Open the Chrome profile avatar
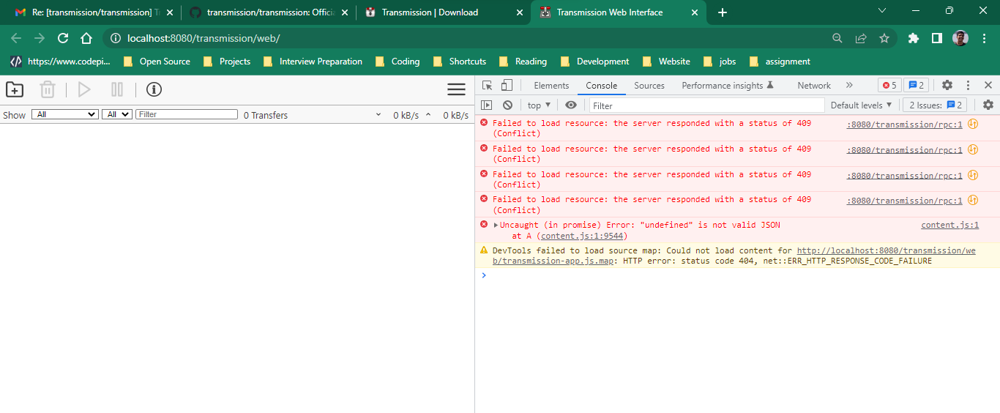The height and width of the screenshot is (413, 1000). 960,38
